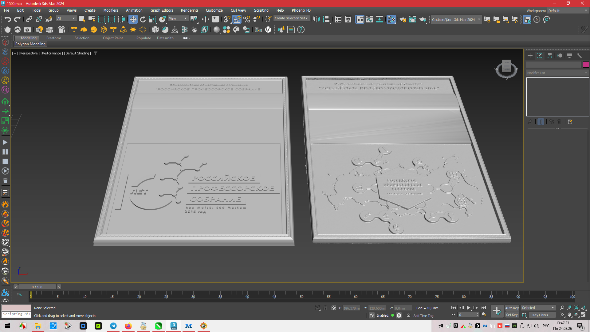This screenshot has width=590, height=332.
Task: Open the Rendering menu
Action: point(189,10)
